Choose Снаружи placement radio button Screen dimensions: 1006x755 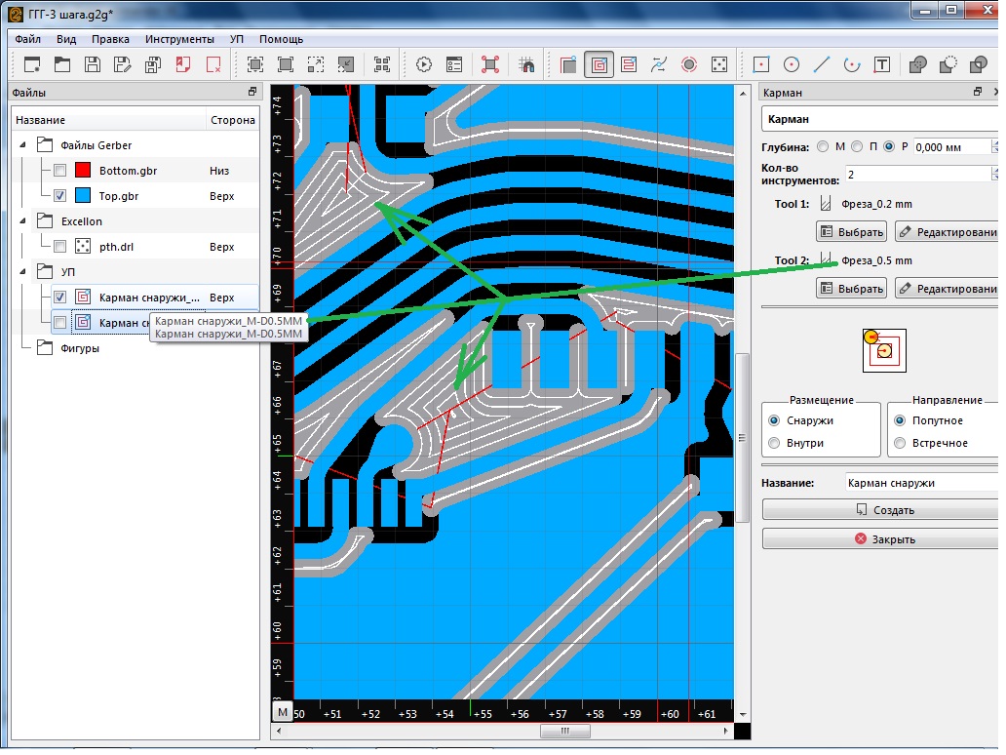coord(774,421)
